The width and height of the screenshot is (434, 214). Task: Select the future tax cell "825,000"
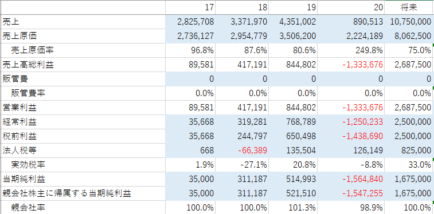point(408,150)
